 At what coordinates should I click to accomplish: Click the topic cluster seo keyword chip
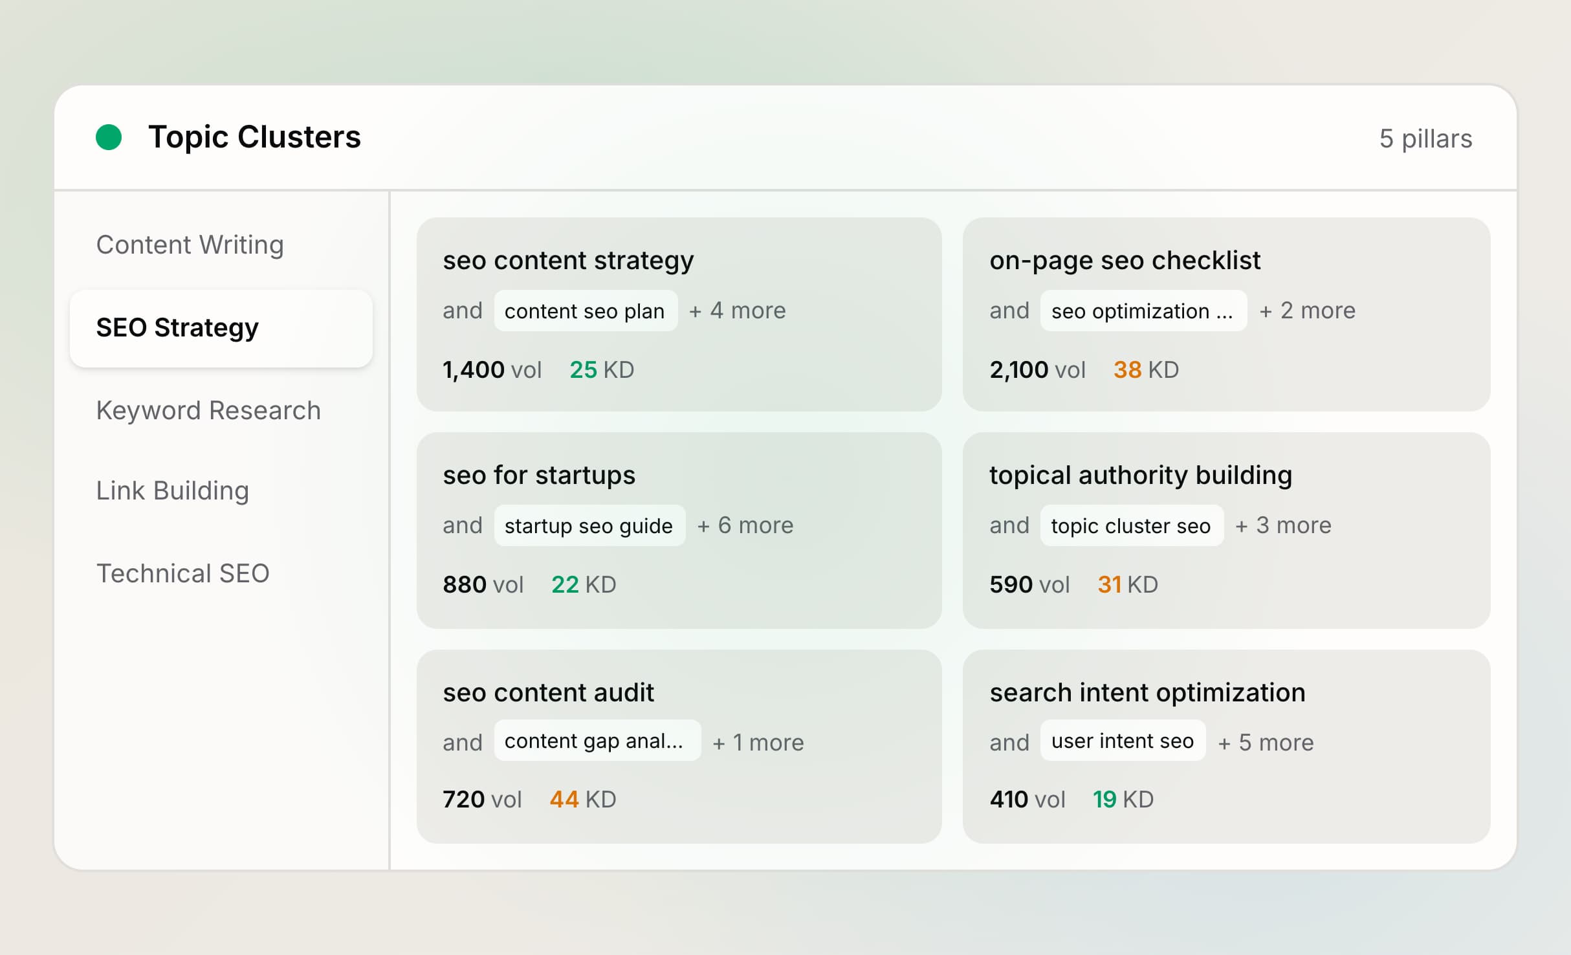coord(1131,525)
